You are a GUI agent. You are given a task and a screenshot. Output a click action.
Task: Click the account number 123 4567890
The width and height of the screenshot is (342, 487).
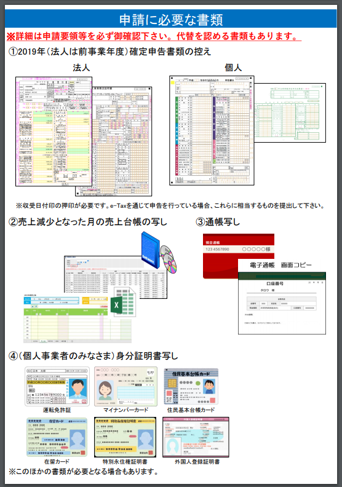217,249
